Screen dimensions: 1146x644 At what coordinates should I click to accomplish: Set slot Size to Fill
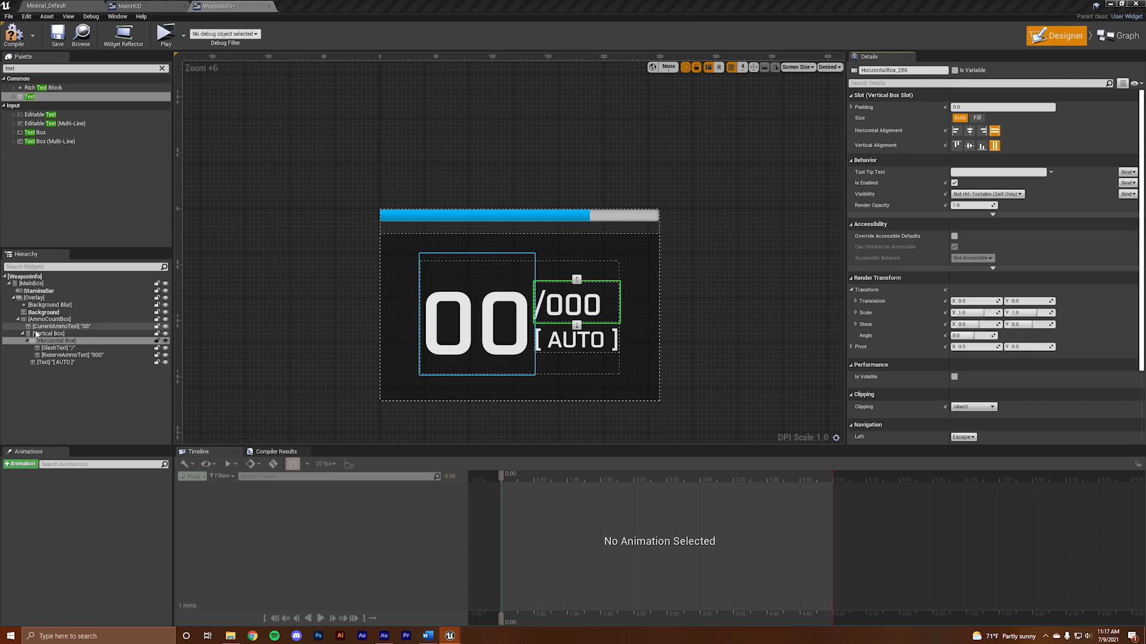click(x=977, y=118)
